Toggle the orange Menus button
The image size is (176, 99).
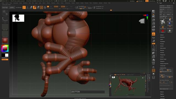tap(147, 1)
